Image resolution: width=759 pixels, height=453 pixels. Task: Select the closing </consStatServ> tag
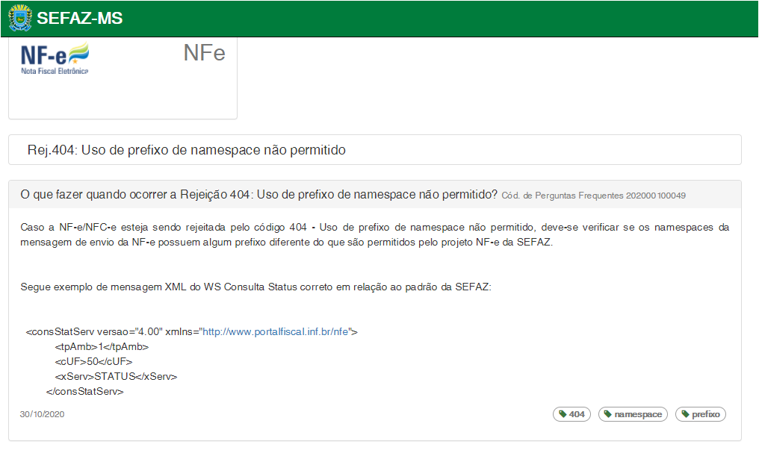(84, 391)
